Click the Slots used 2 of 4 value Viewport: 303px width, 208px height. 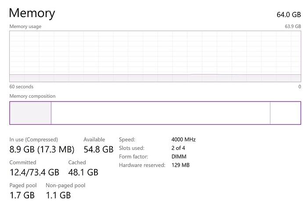178,148
